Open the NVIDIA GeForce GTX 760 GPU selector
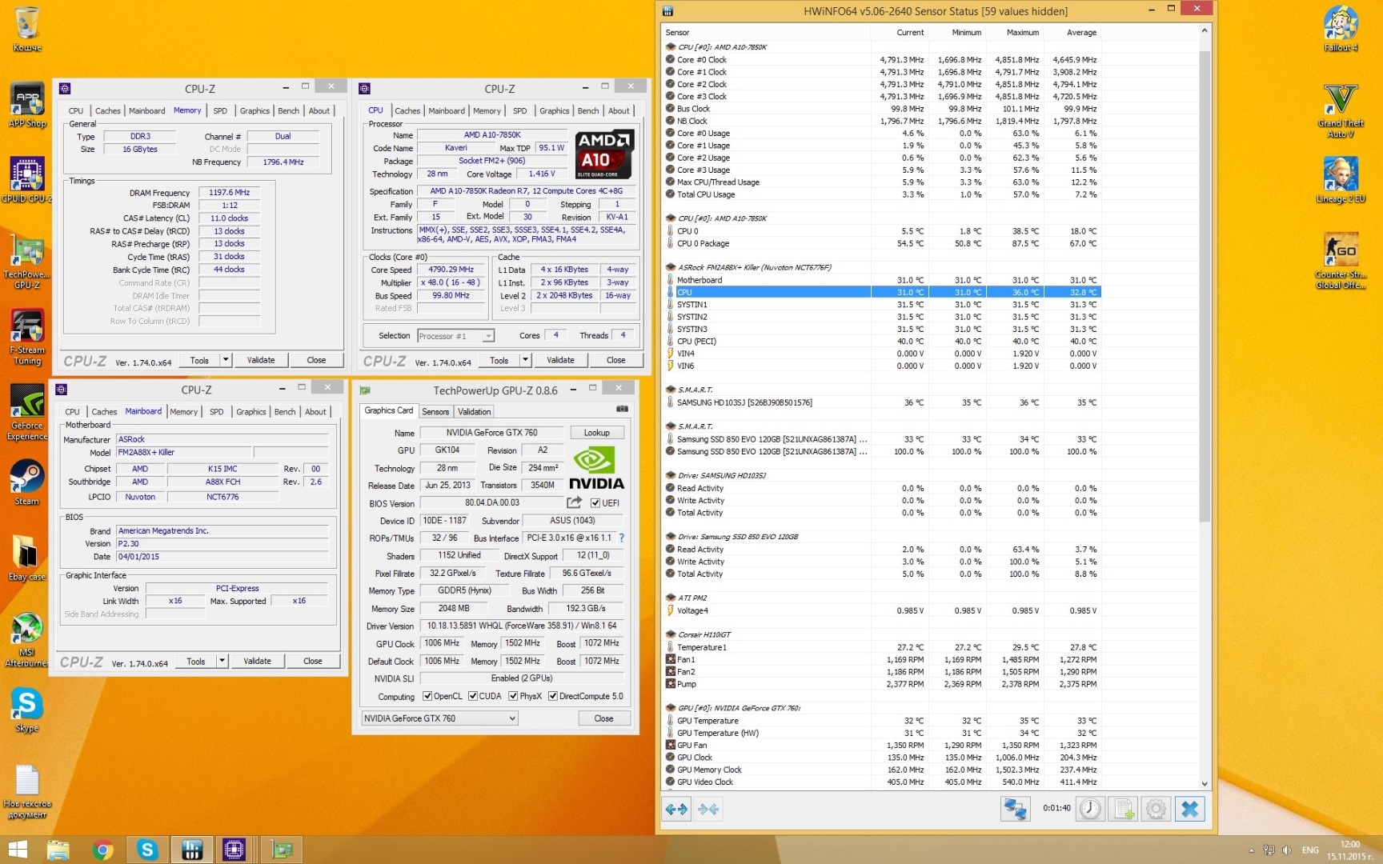This screenshot has width=1383, height=864. click(x=440, y=718)
